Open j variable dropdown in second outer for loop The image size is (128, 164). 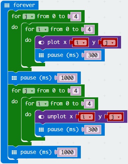click(29, 91)
